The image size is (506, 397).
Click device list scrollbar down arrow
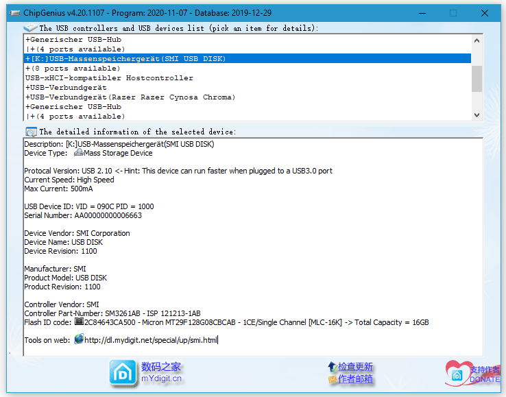pyautogui.click(x=477, y=115)
